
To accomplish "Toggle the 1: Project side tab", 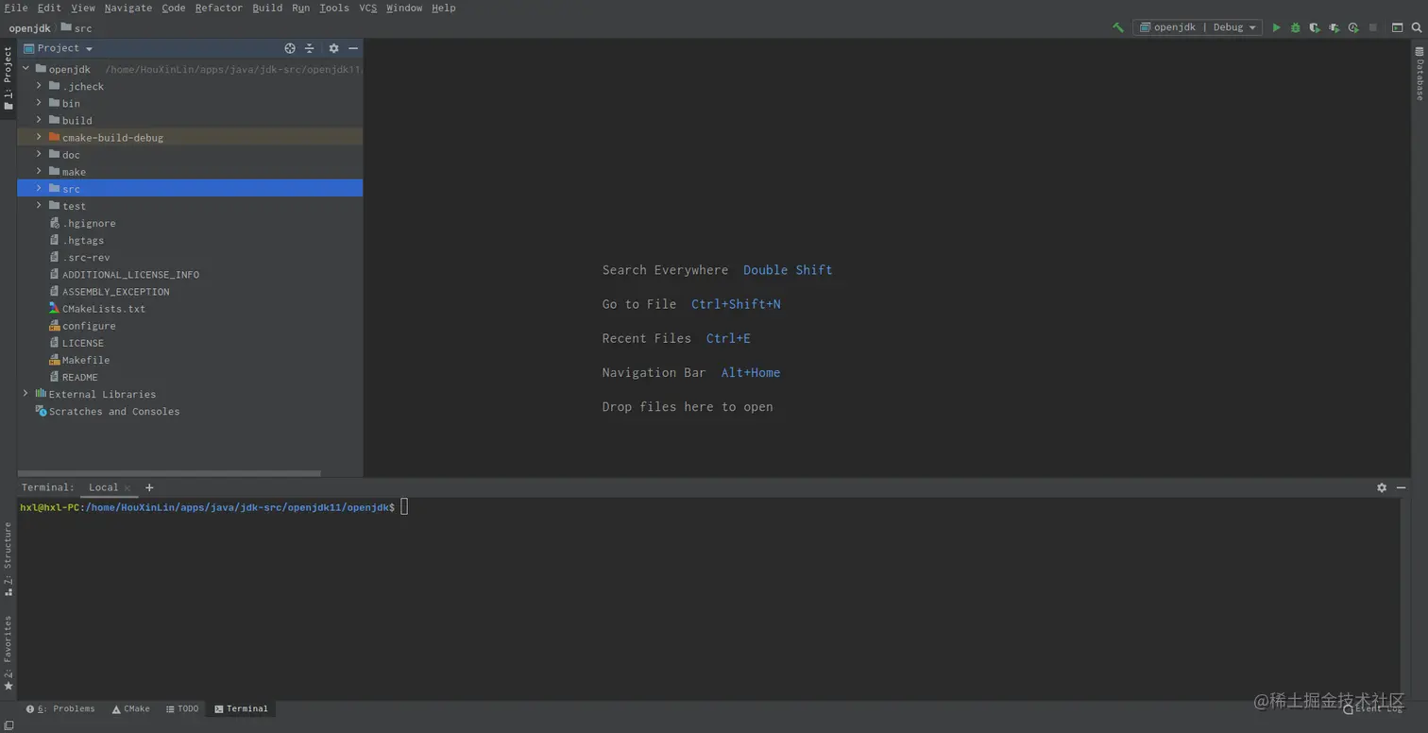I will [8, 78].
